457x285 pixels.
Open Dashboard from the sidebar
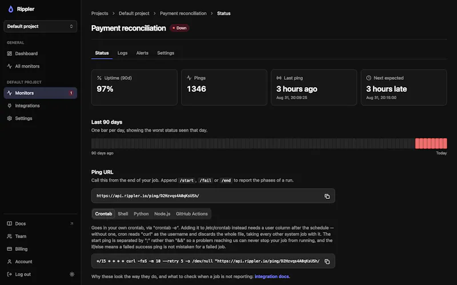[40, 54]
